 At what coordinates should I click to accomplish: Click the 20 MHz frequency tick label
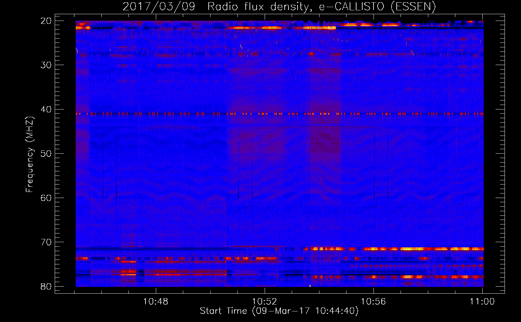46,21
